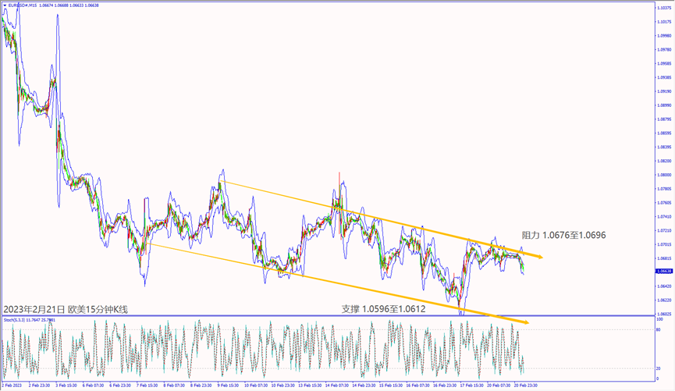Screen dimensions: 675x391
Task: Click the stochastic scale value 0
Action: 659,379
